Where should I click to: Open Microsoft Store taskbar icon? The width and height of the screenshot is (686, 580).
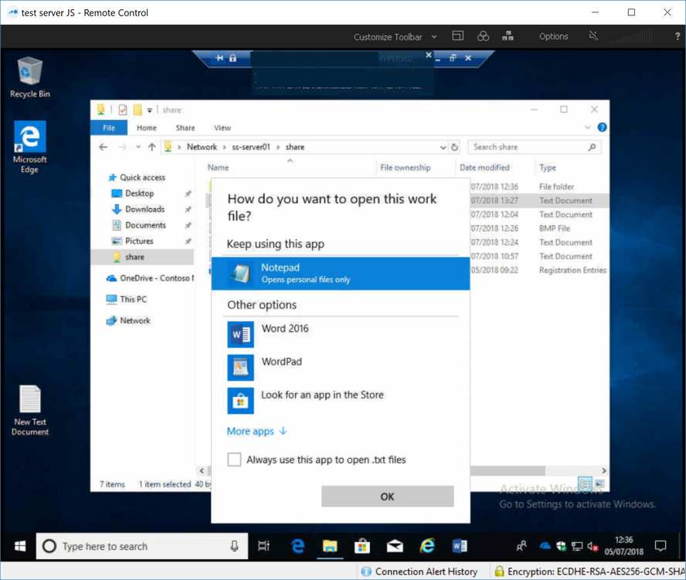click(x=362, y=546)
